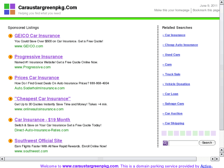Open the Active- domain provider link
224x168 pixels.
(206, 166)
